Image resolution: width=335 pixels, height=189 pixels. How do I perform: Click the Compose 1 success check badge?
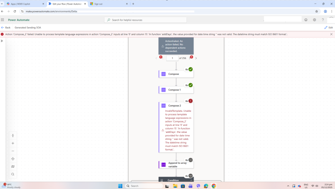[190, 85]
